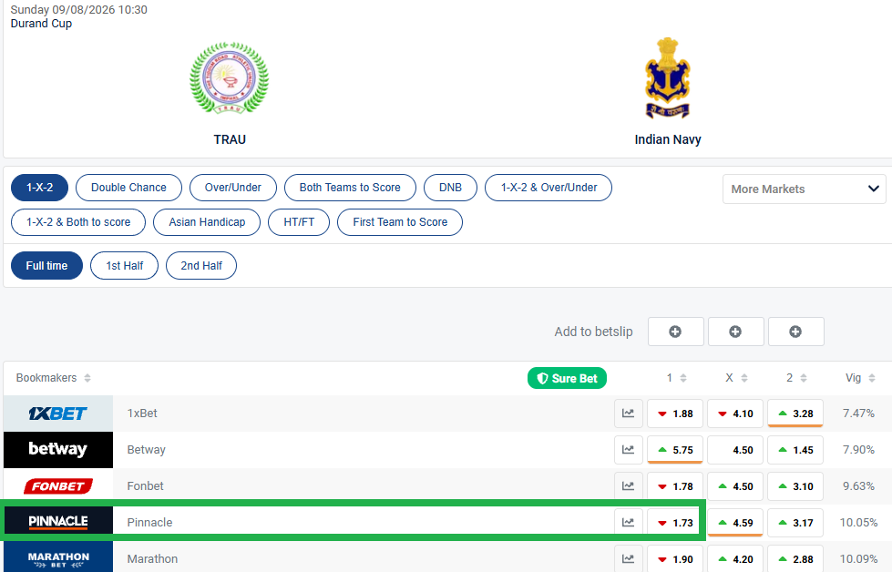The width and height of the screenshot is (892, 572).
Task: Switch to Double Chance market
Action: 128,188
